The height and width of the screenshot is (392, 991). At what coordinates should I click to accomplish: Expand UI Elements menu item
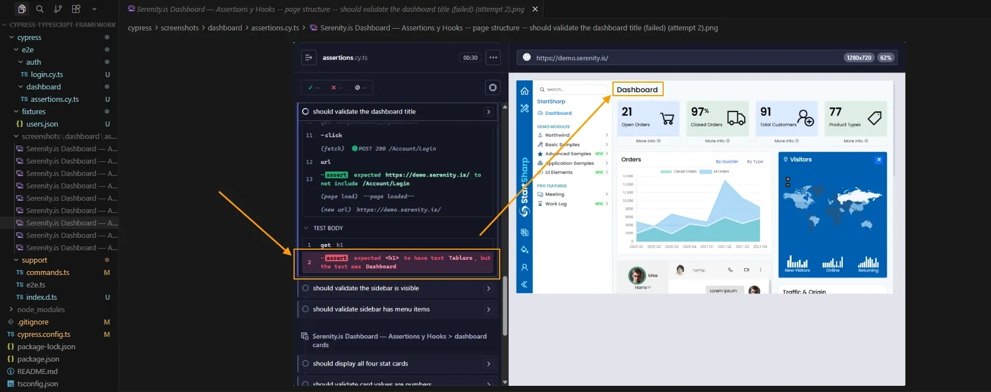(x=573, y=173)
